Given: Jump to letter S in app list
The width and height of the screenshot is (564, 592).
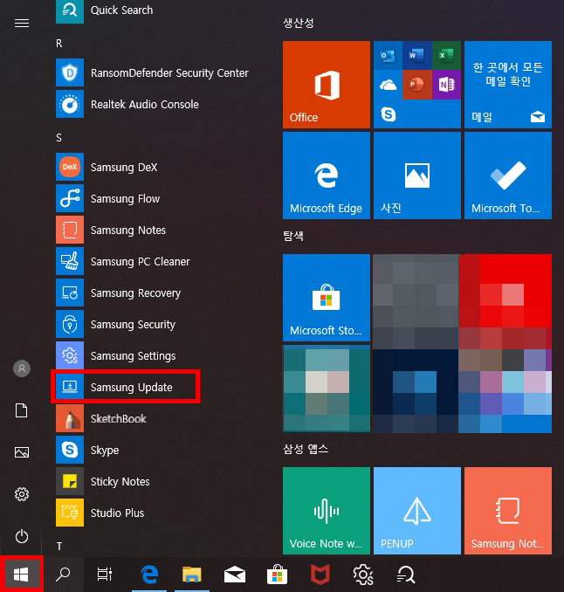Looking at the screenshot, I should tap(58, 137).
